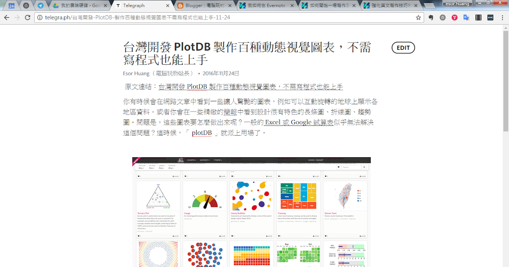Open the Google Translate extension
This screenshot has width=509, height=267.
tap(466, 18)
